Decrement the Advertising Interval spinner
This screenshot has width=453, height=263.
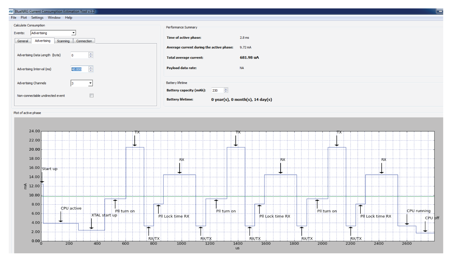[91, 70]
